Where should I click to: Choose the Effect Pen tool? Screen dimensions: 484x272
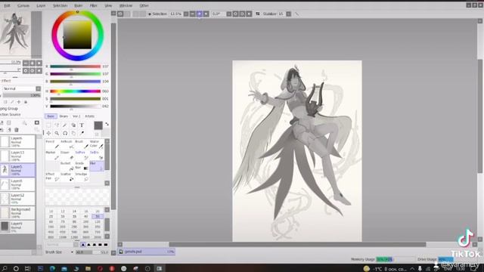coord(52,176)
